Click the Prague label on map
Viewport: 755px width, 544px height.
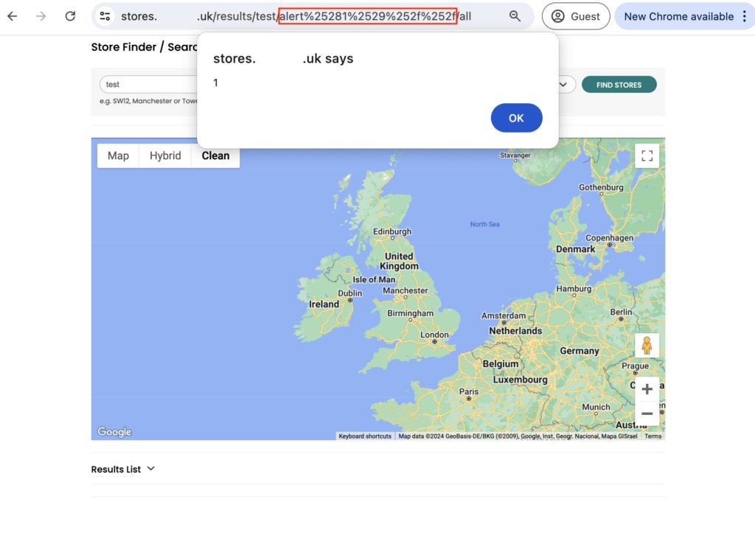(635, 366)
